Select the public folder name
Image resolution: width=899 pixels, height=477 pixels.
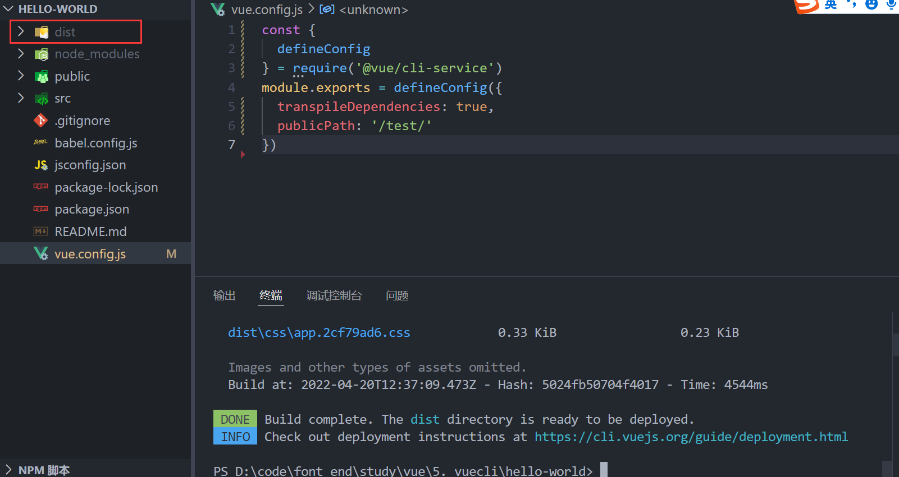point(72,76)
